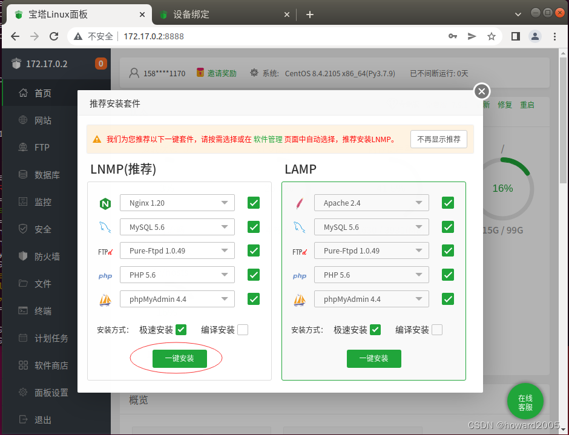
Task: Uncheck the Nginx 1.20 checkbox
Action: (x=253, y=203)
